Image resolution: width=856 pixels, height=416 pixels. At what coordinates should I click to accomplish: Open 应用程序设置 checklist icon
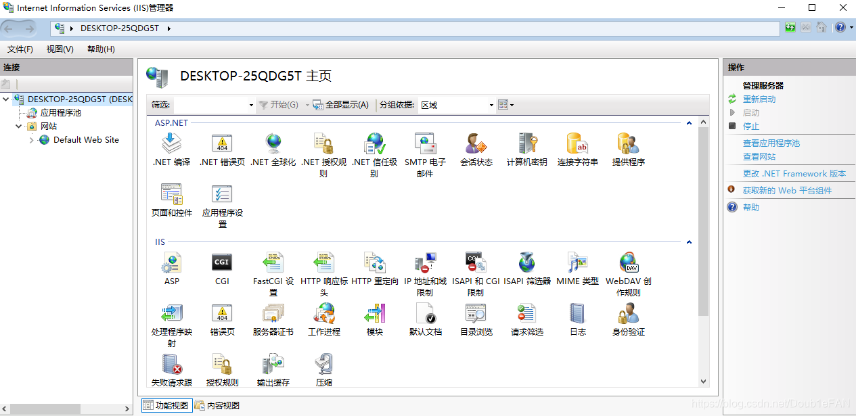[x=222, y=194]
